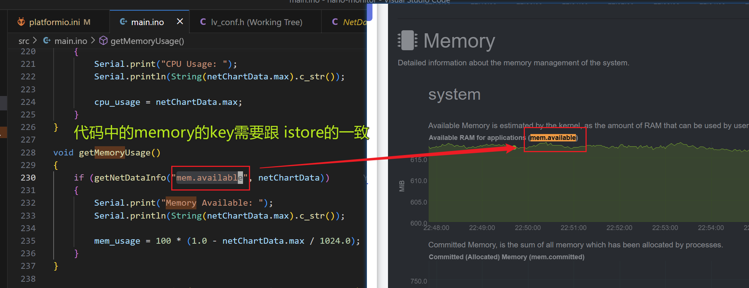Place cursor in "mem.available" string on line 230
Image resolution: width=749 pixels, height=288 pixels.
coord(209,178)
